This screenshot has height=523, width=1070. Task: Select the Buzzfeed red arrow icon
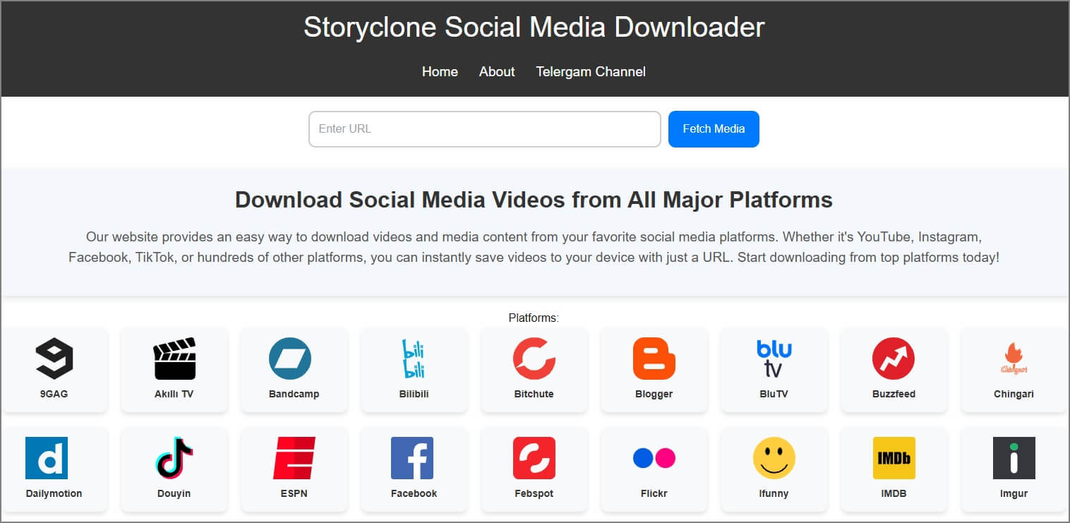[894, 359]
